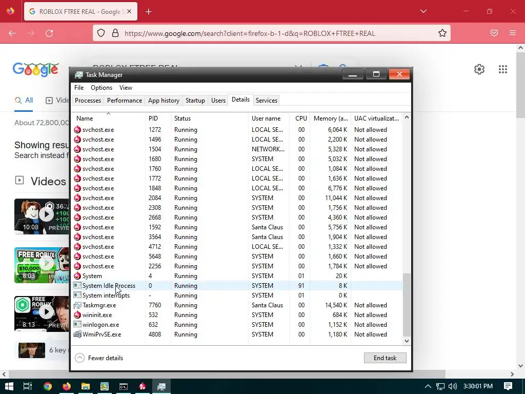
Task: Click the clock showing 3:30:01 PM
Action: (478, 386)
